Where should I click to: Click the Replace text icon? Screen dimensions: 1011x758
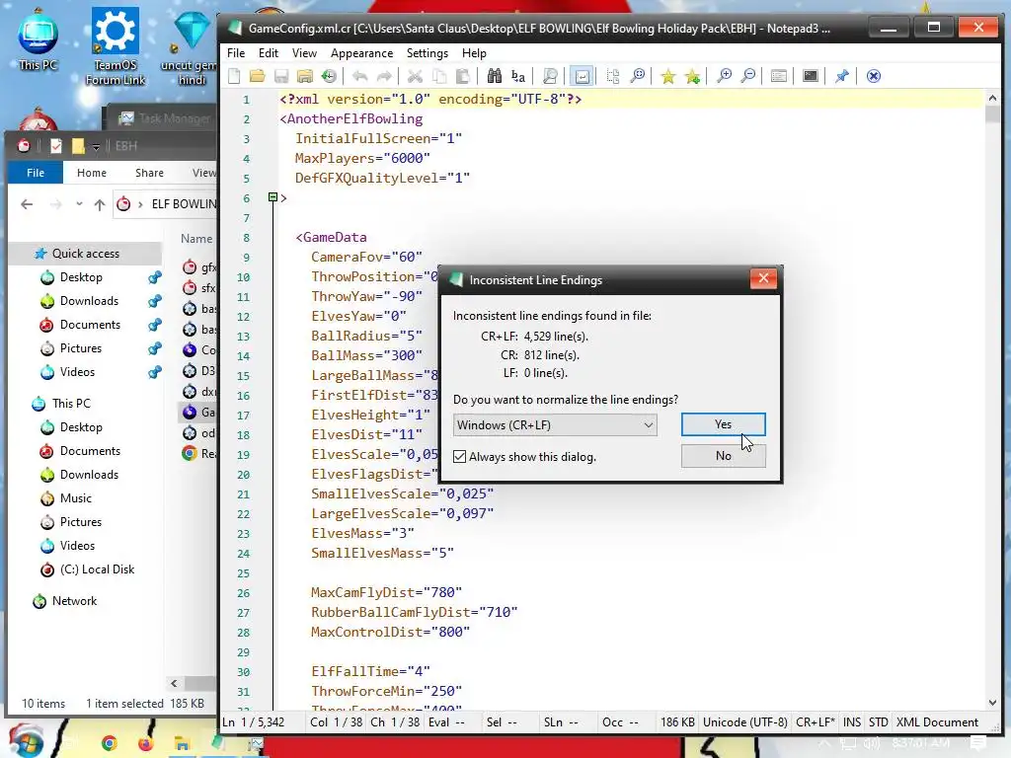[x=517, y=76]
